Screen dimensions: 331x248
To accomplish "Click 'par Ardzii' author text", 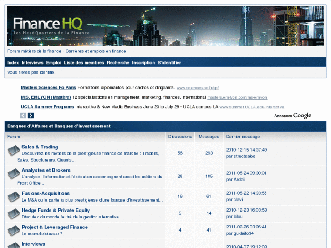I will click(235, 180).
